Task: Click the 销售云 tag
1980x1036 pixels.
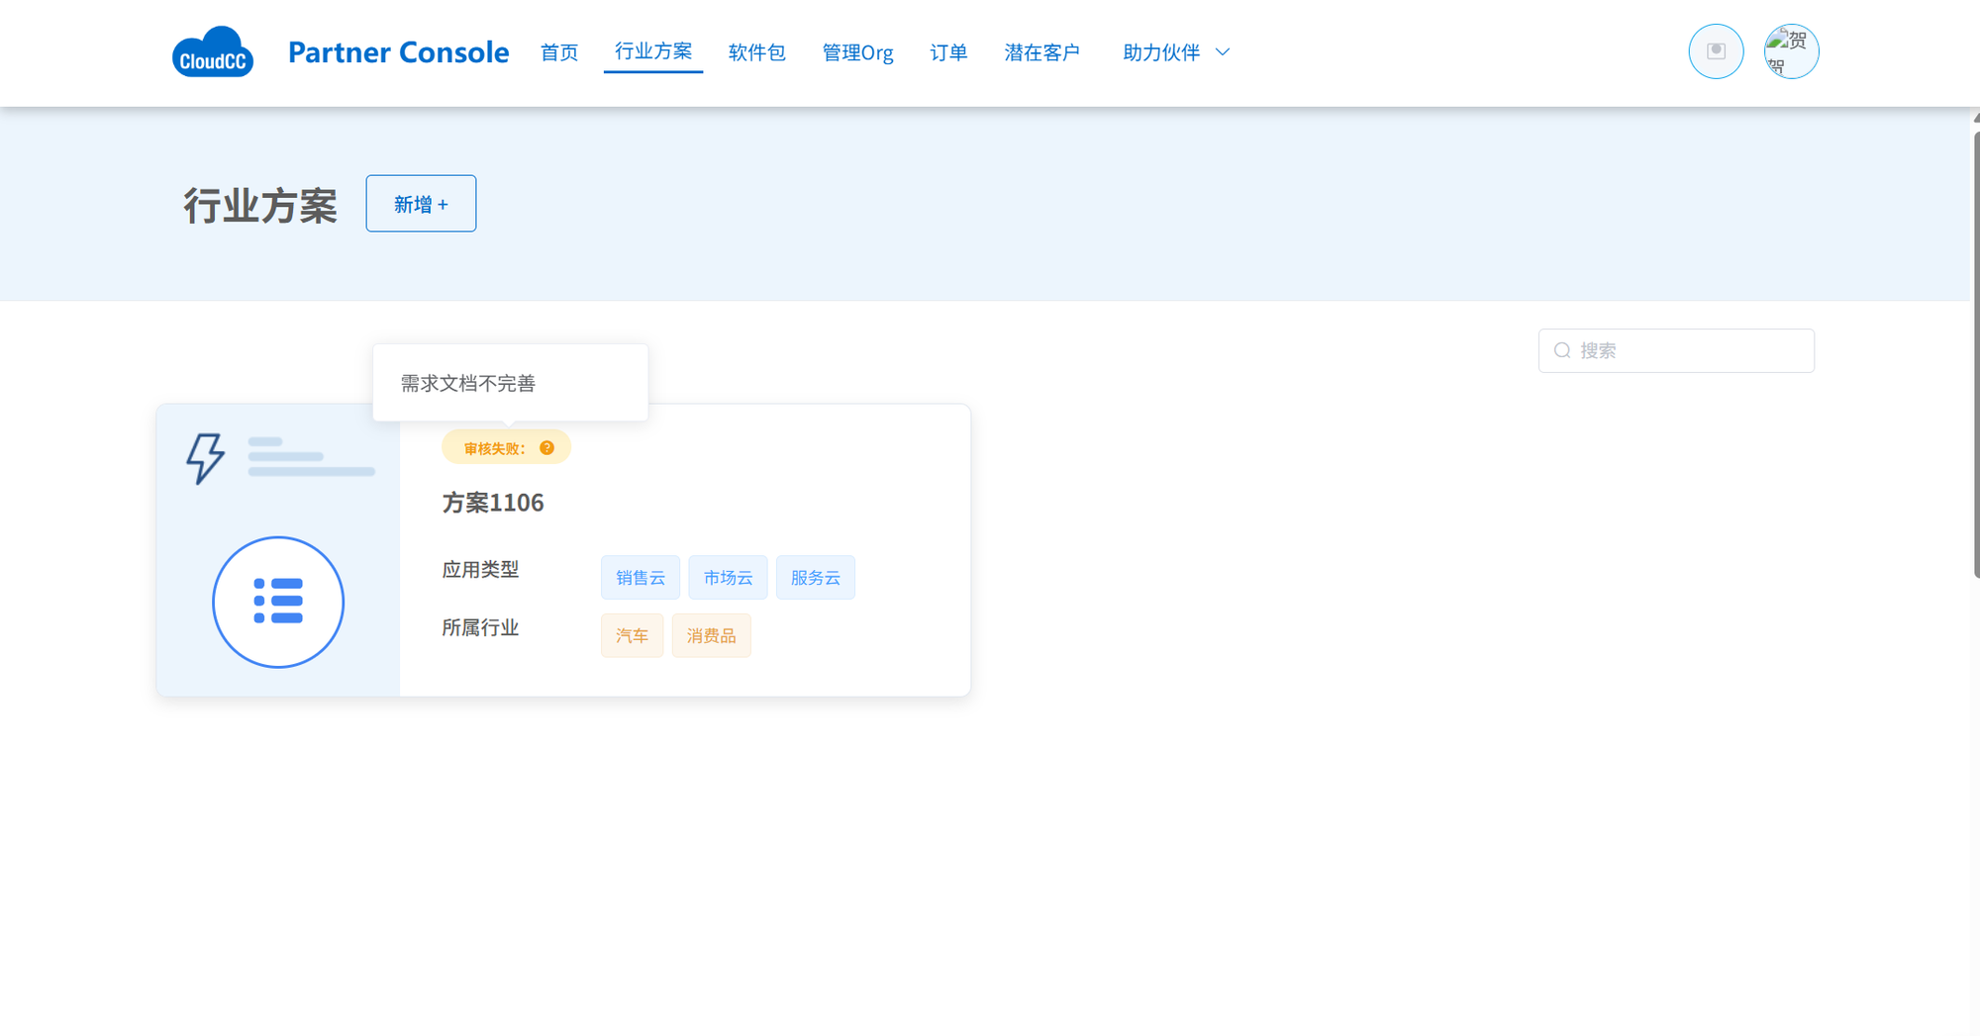Action: click(x=641, y=578)
